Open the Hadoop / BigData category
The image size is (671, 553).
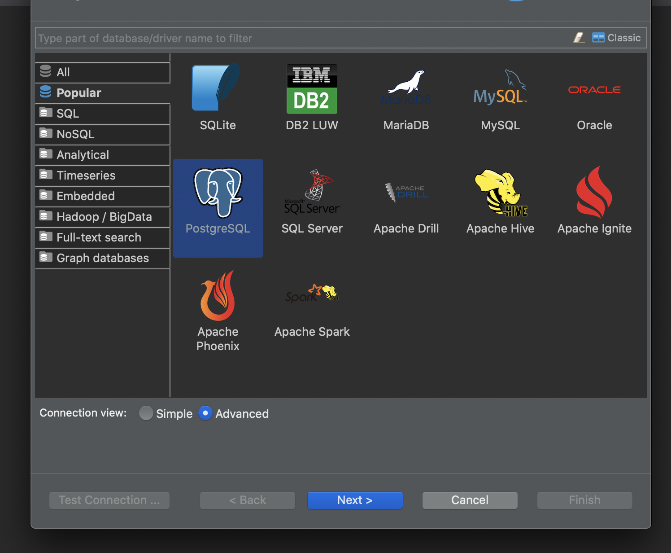coord(103,217)
